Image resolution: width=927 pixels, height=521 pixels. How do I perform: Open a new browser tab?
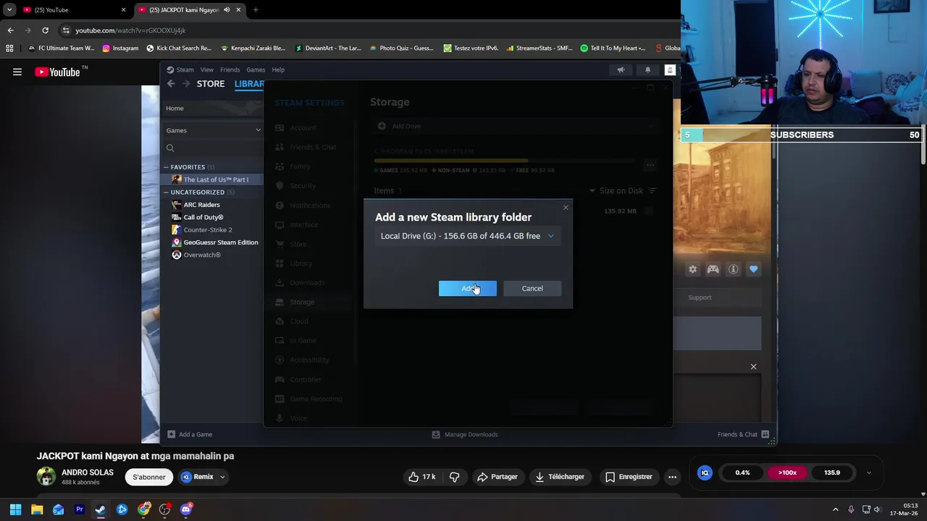pos(256,10)
